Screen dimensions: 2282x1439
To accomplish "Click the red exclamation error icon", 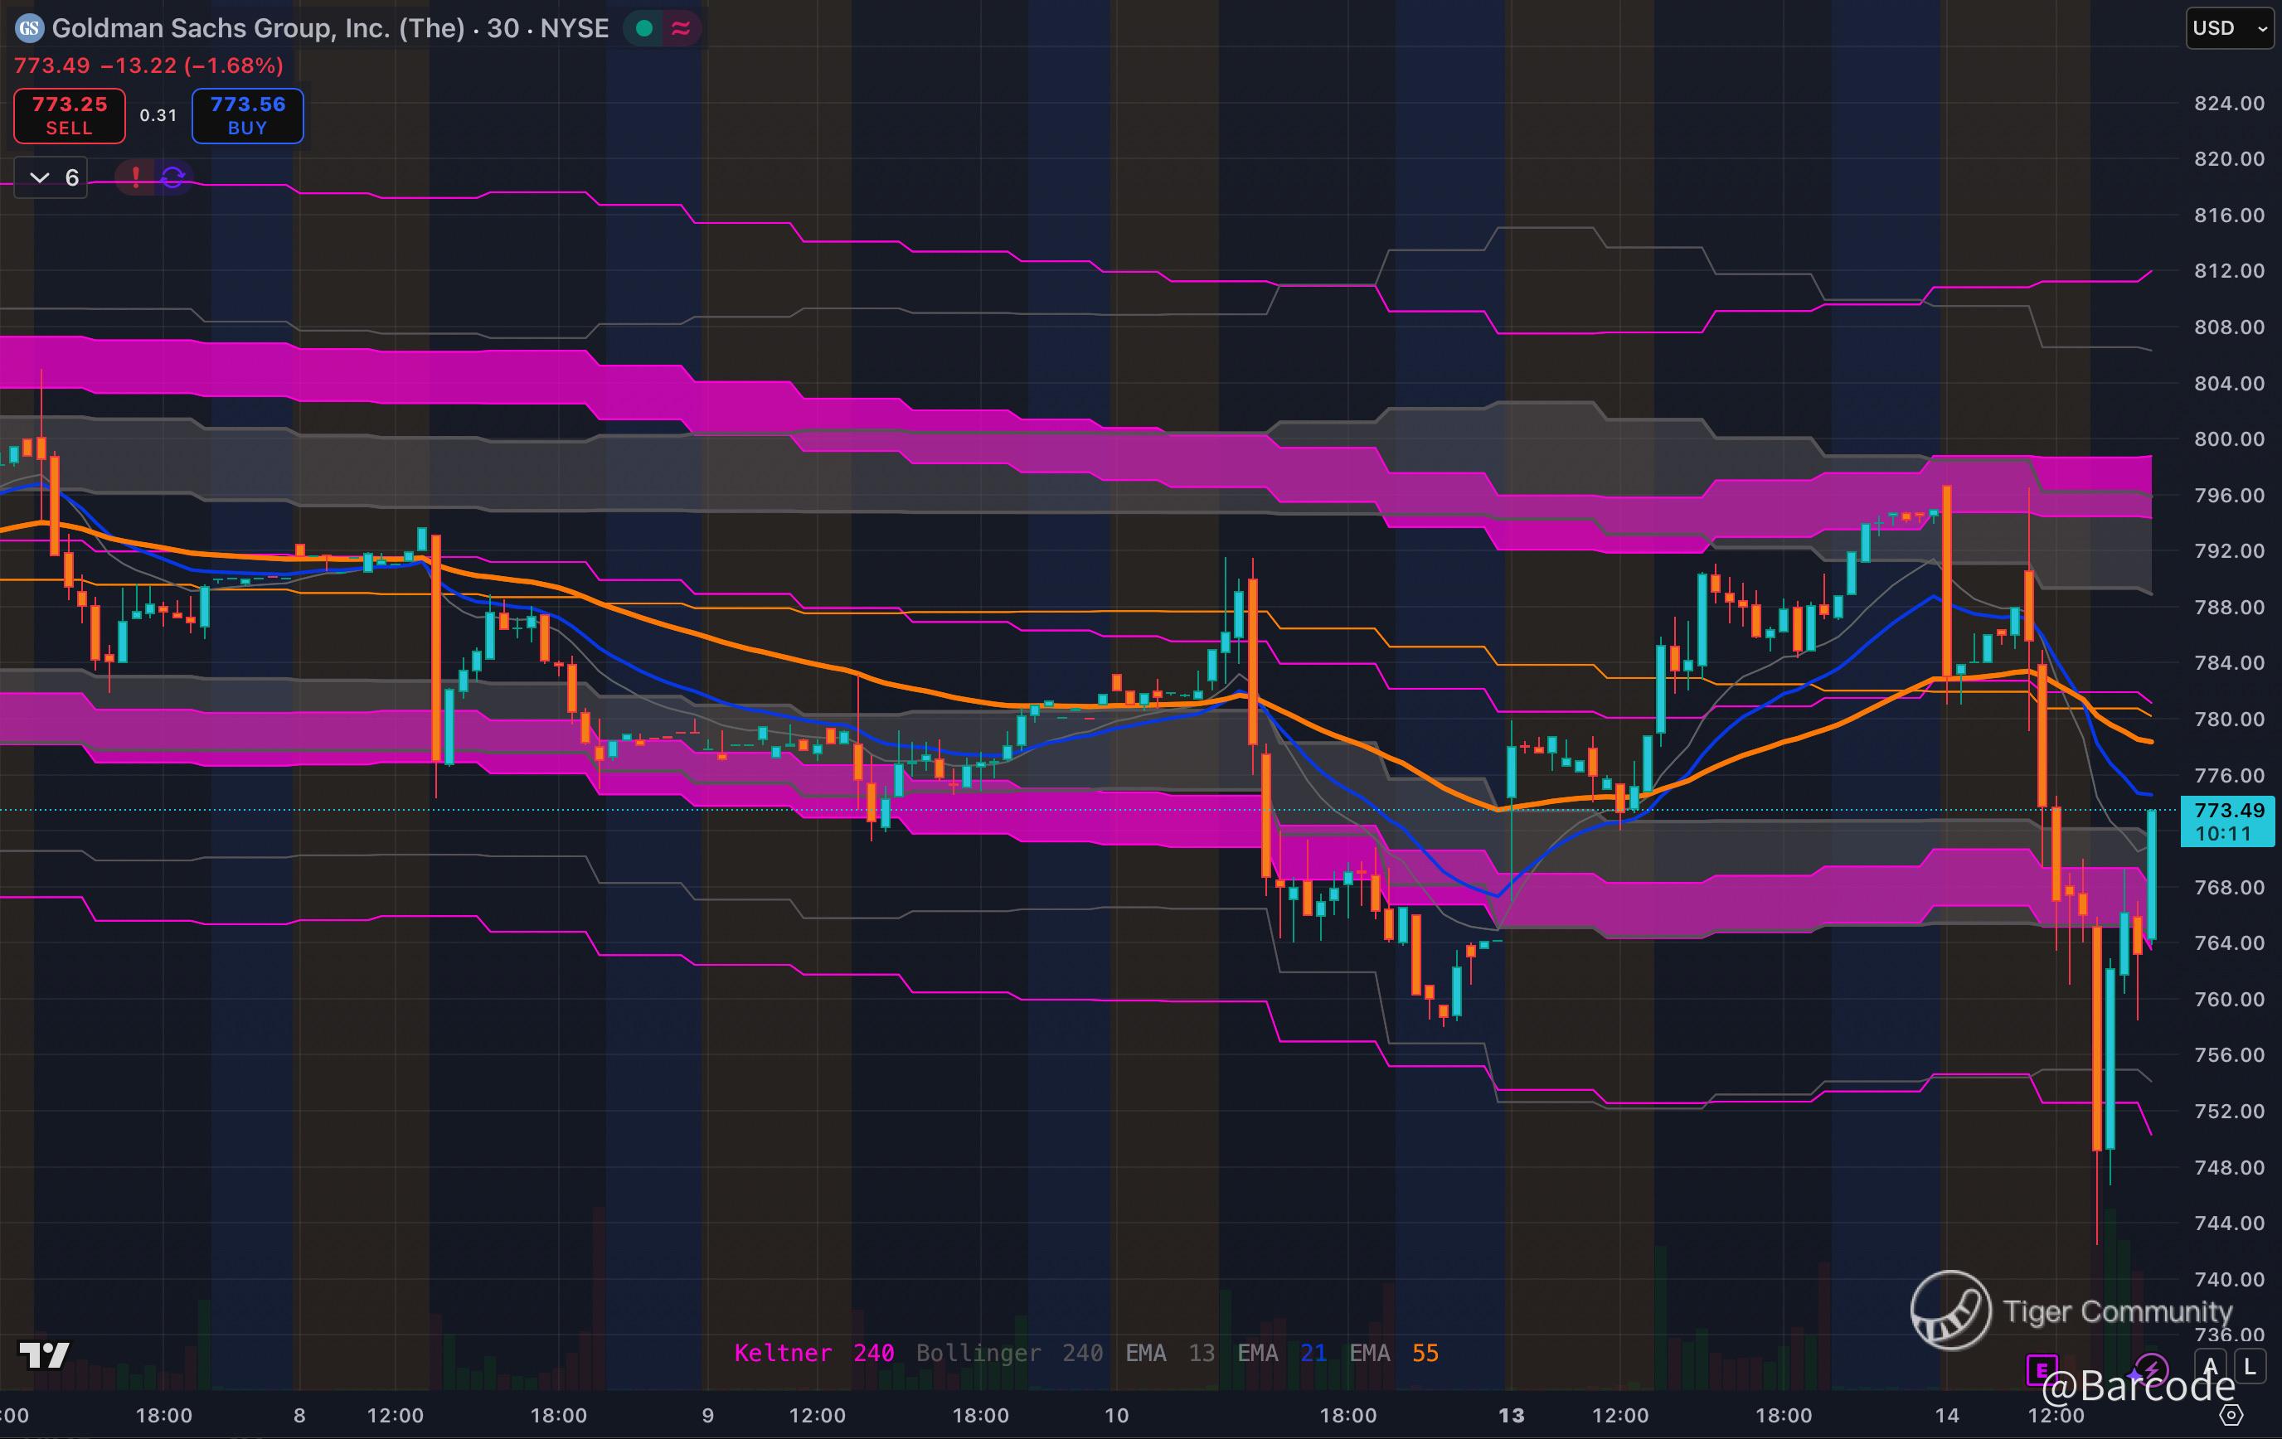I will [137, 177].
